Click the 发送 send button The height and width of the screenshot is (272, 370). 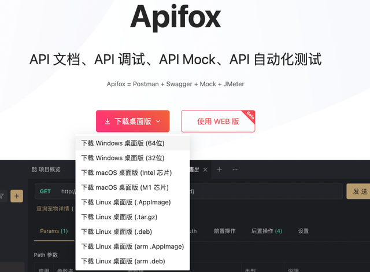(x=358, y=192)
